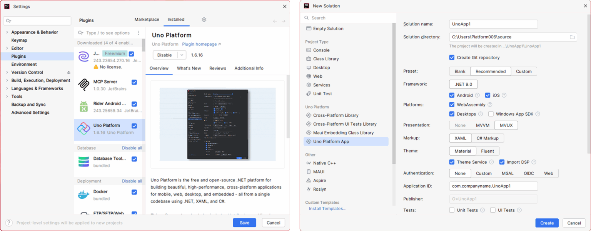Select Cross-Platform Library project template
The height and width of the screenshot is (231, 591).
[x=336, y=115]
